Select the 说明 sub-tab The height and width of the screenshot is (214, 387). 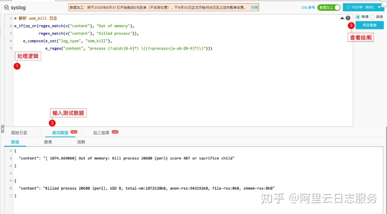click(81, 142)
